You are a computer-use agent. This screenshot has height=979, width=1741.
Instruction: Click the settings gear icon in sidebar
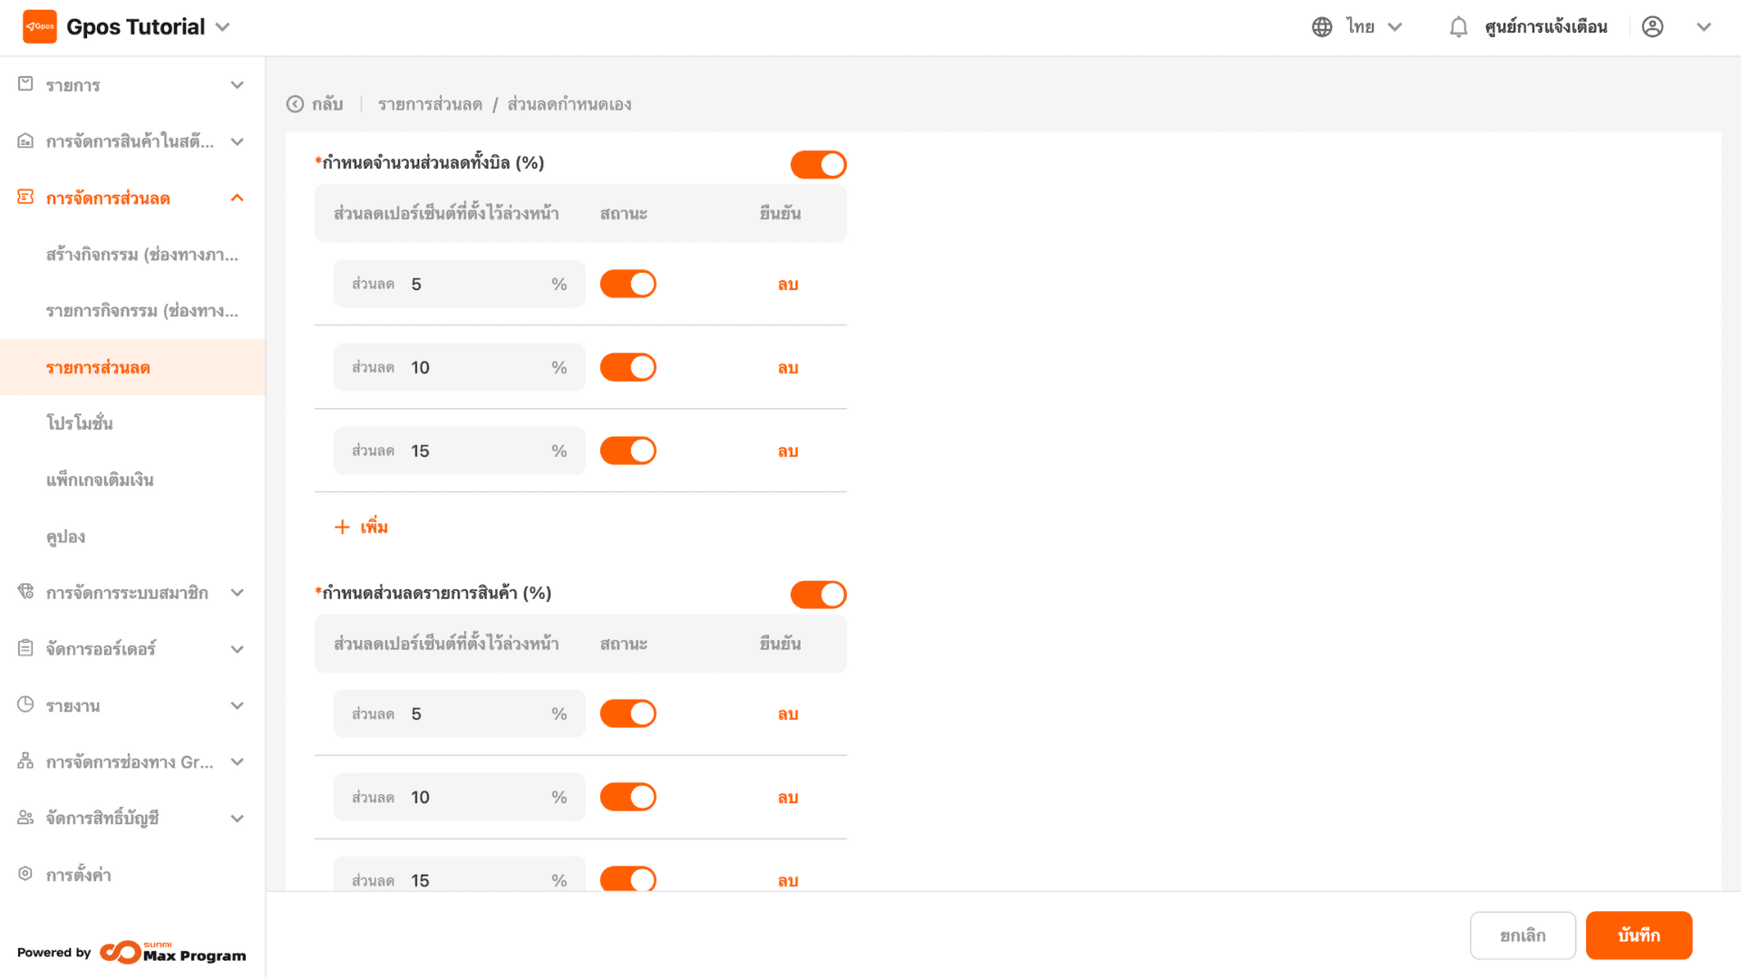click(25, 874)
